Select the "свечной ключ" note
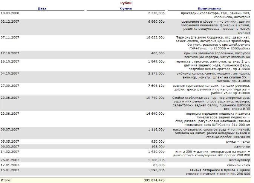Viewport: 254px width, 183px height. click(x=239, y=164)
